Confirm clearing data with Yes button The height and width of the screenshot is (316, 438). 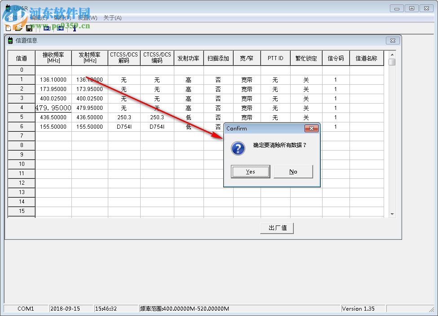tap(251, 172)
